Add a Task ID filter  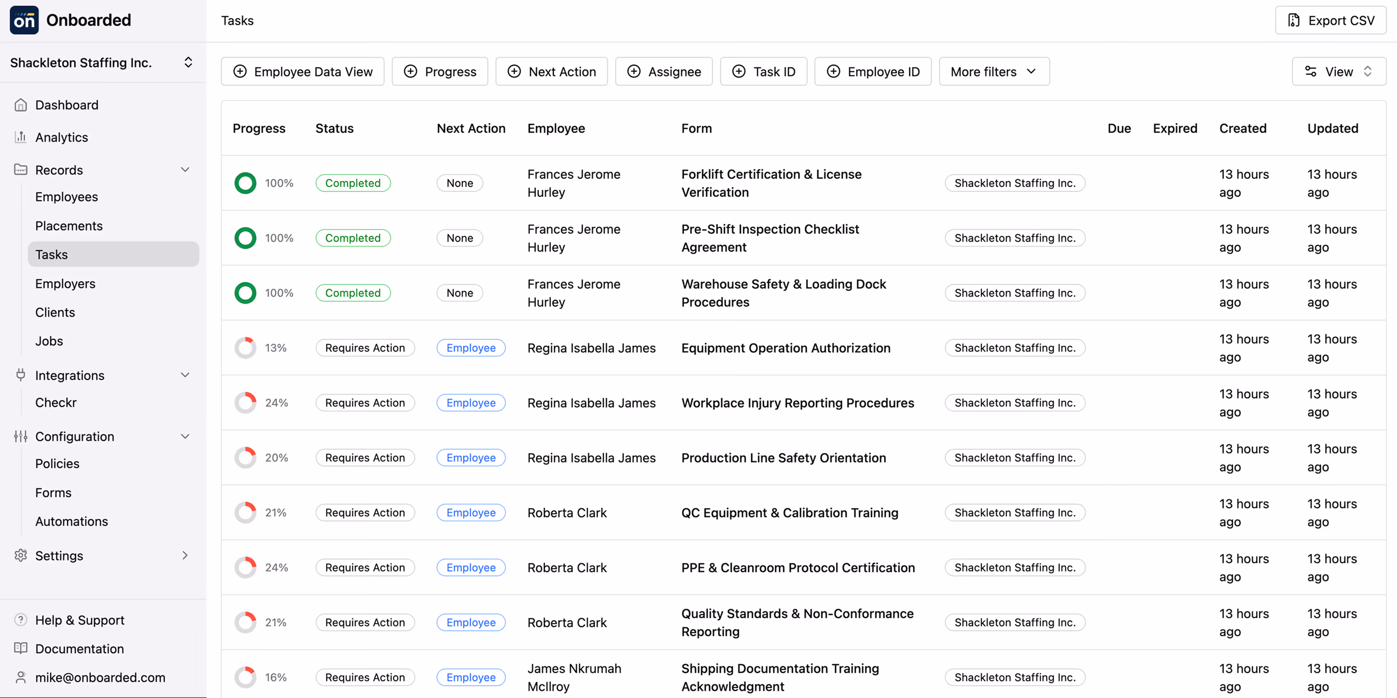point(764,71)
